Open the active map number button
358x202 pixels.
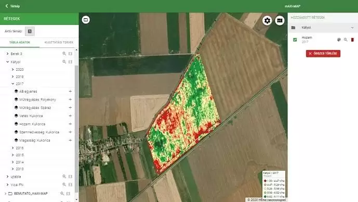click(x=30, y=31)
